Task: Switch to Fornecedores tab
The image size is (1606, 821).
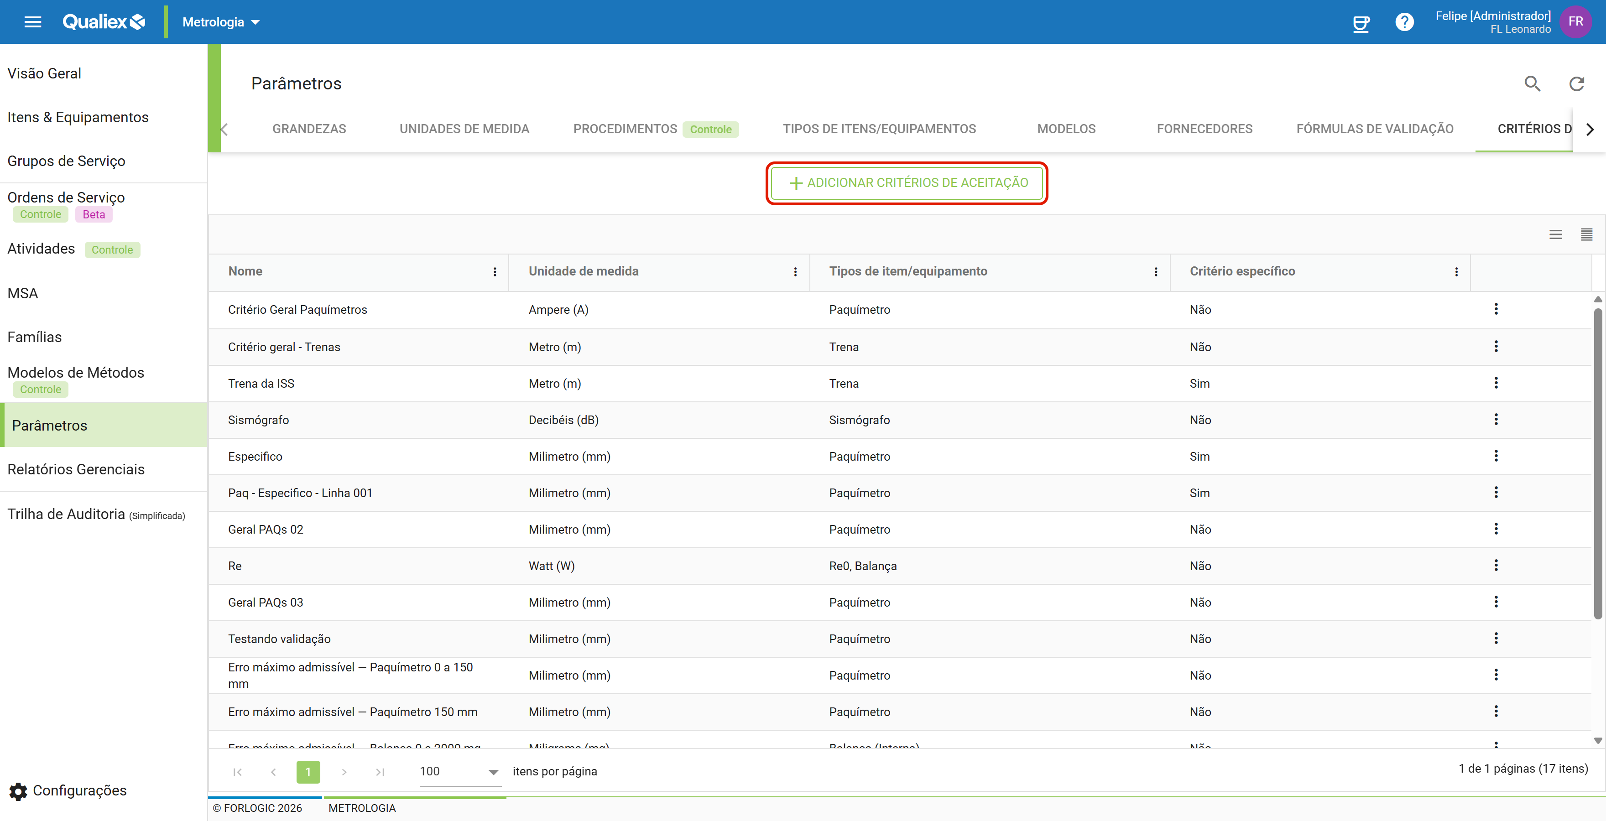Action: tap(1204, 129)
